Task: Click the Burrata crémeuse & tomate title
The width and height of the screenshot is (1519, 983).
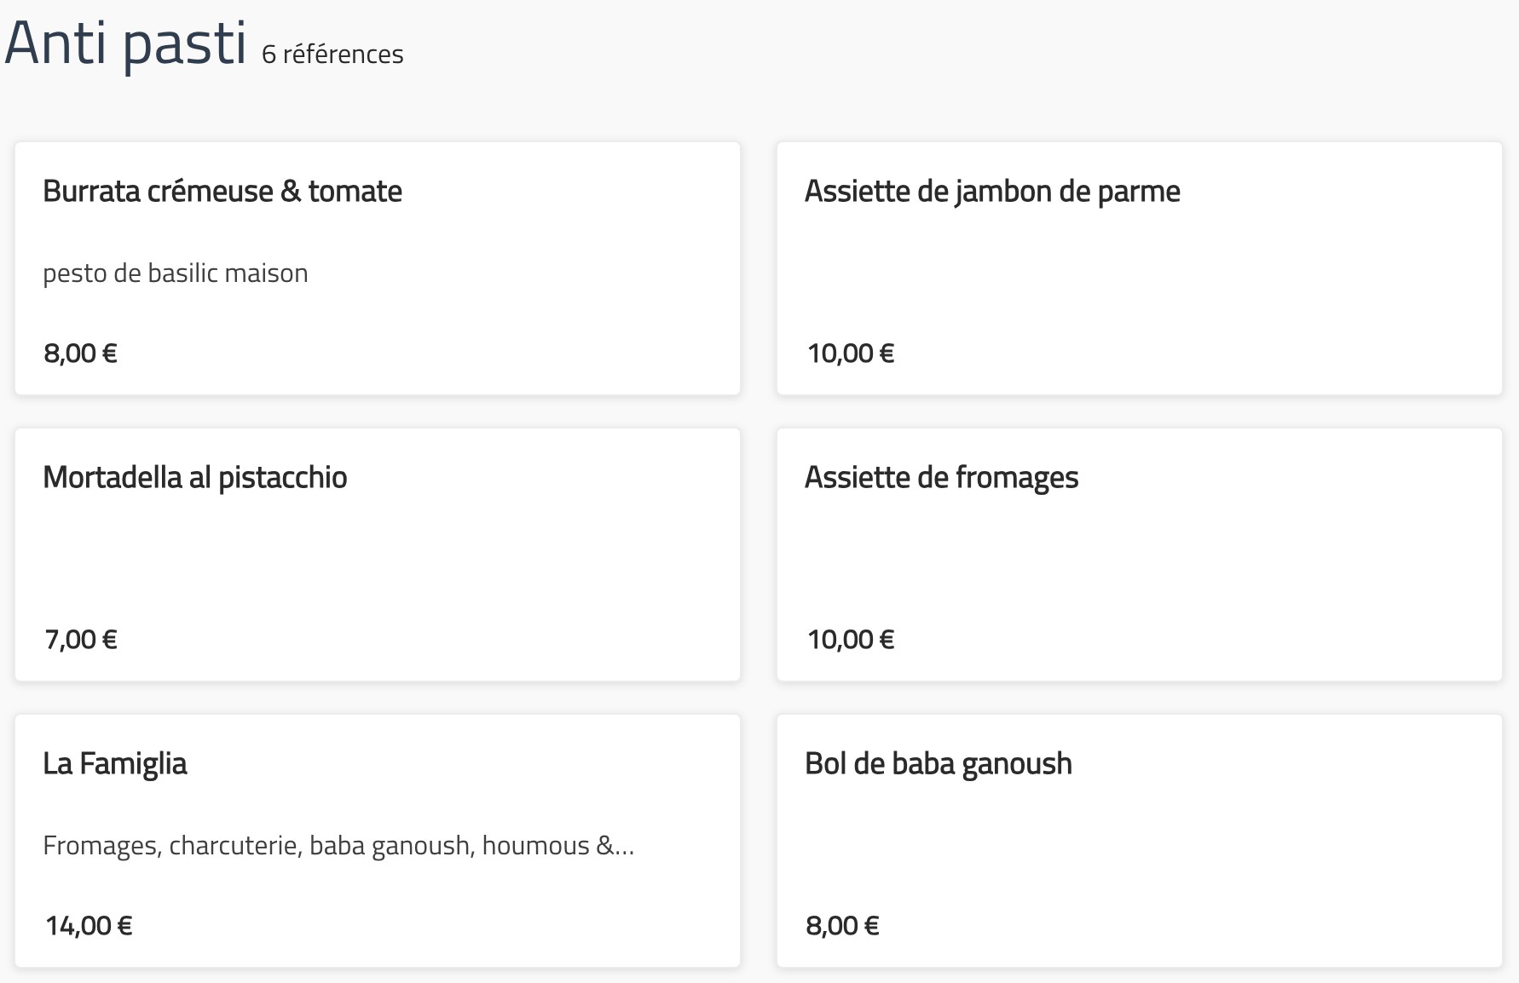Action: point(222,192)
